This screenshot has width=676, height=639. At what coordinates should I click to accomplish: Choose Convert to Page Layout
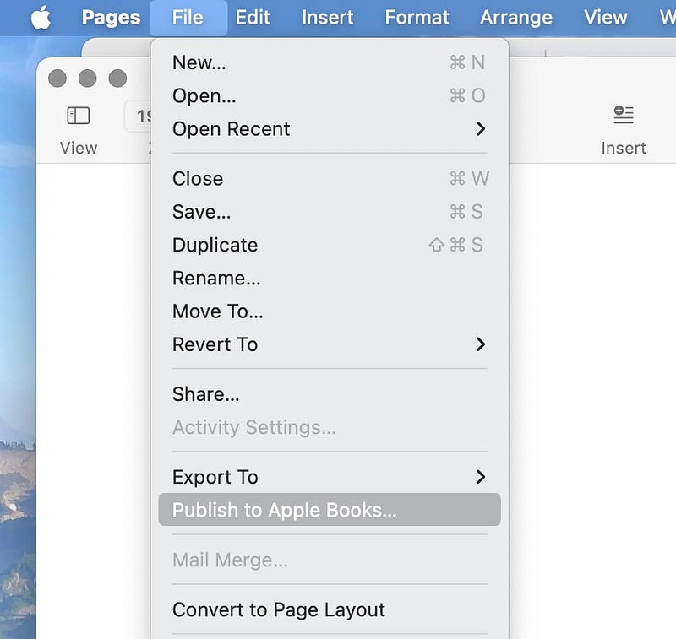tap(330, 609)
